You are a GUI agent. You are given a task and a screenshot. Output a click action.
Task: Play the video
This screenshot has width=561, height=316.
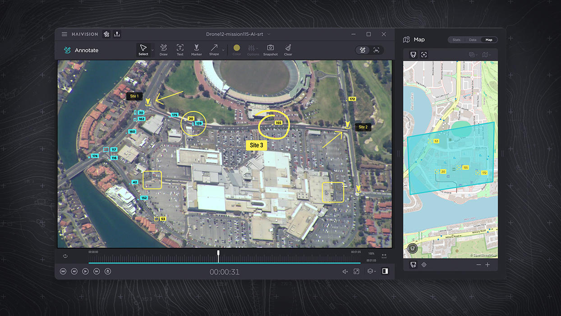[x=85, y=271]
